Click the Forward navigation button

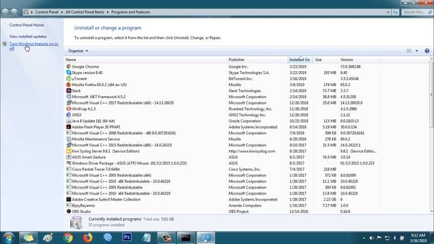[x=14, y=12]
